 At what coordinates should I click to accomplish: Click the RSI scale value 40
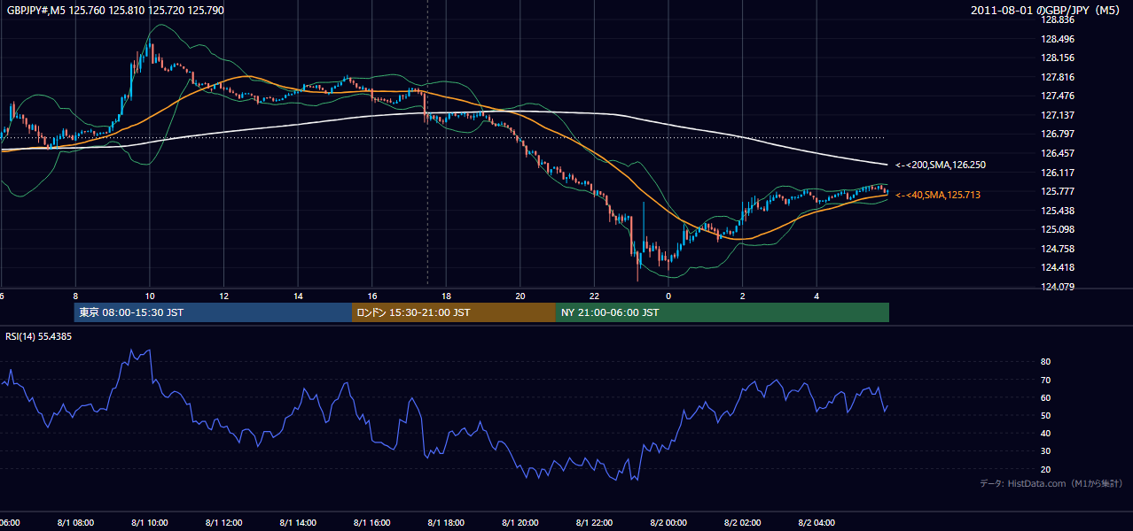tap(1045, 434)
